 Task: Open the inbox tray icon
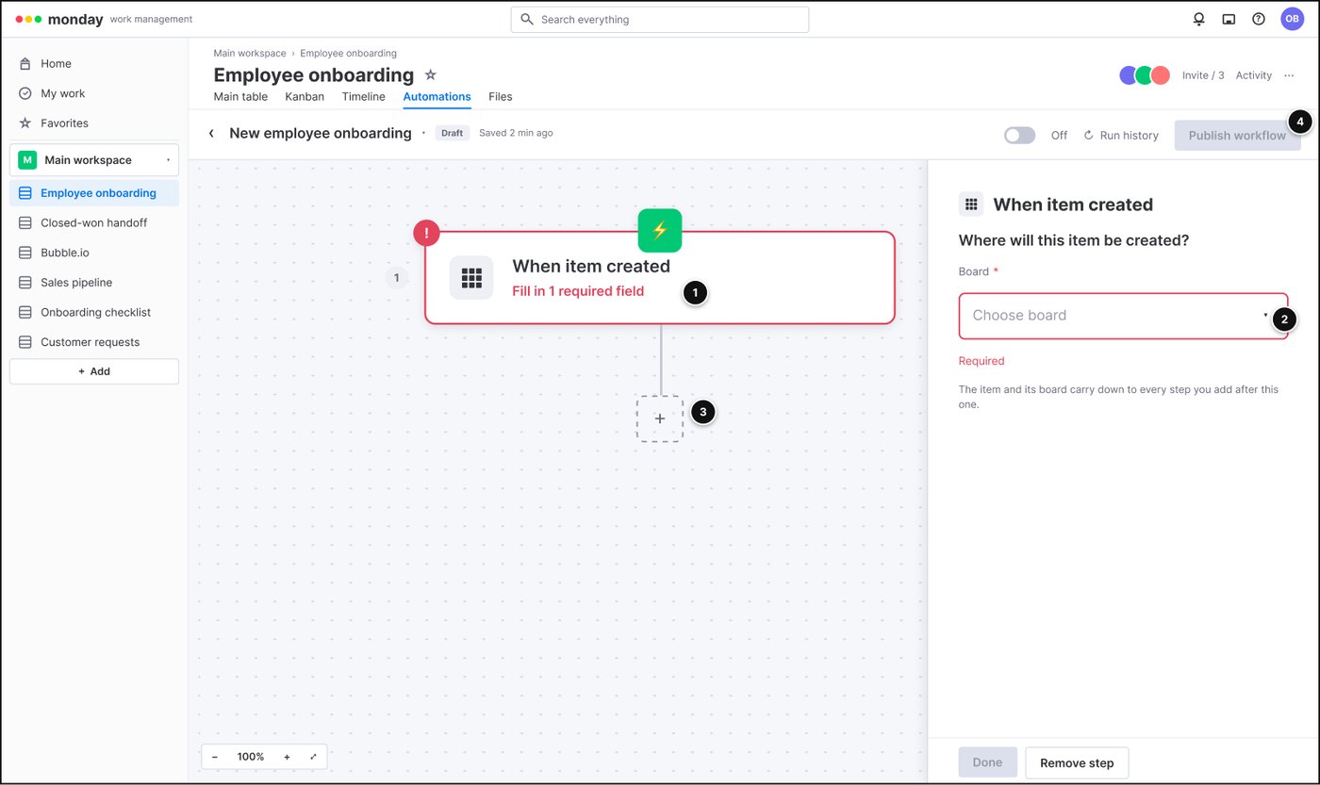pyautogui.click(x=1229, y=19)
